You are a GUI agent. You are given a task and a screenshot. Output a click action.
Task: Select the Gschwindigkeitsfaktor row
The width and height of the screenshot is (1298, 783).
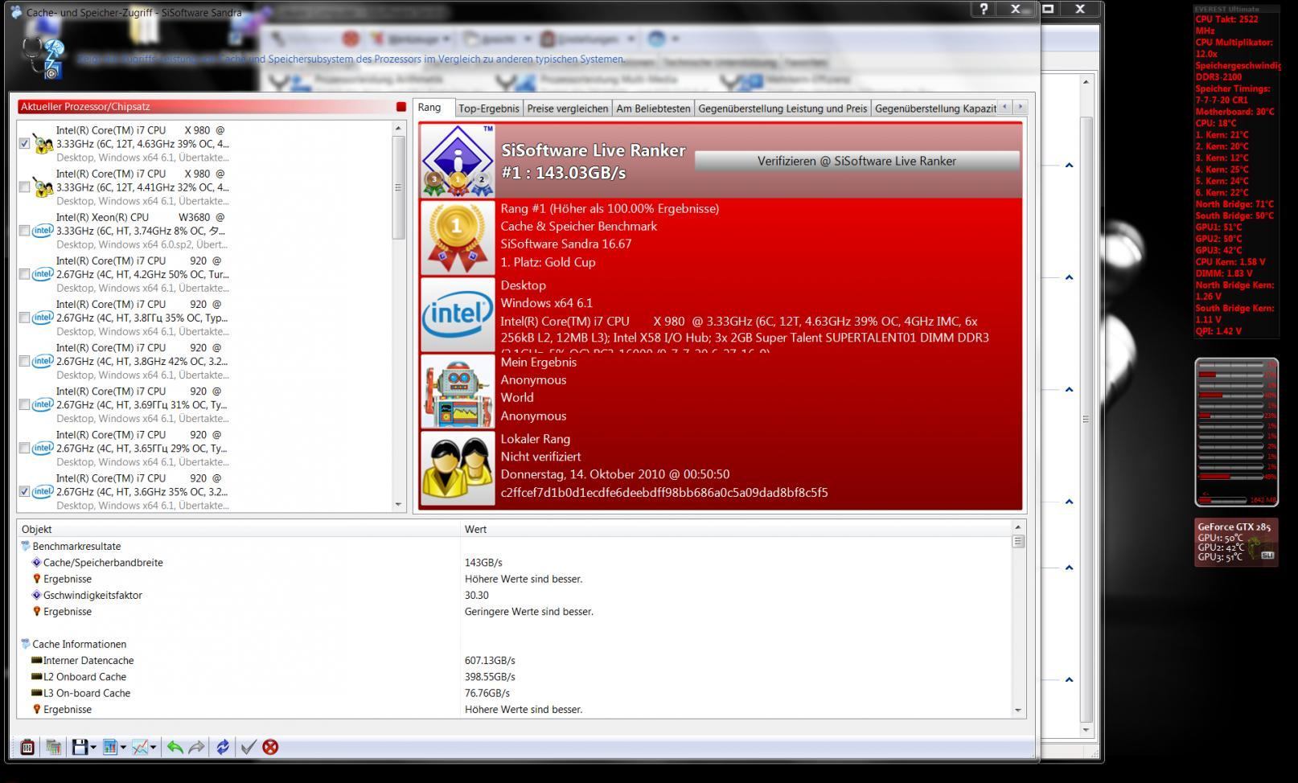[x=515, y=595]
